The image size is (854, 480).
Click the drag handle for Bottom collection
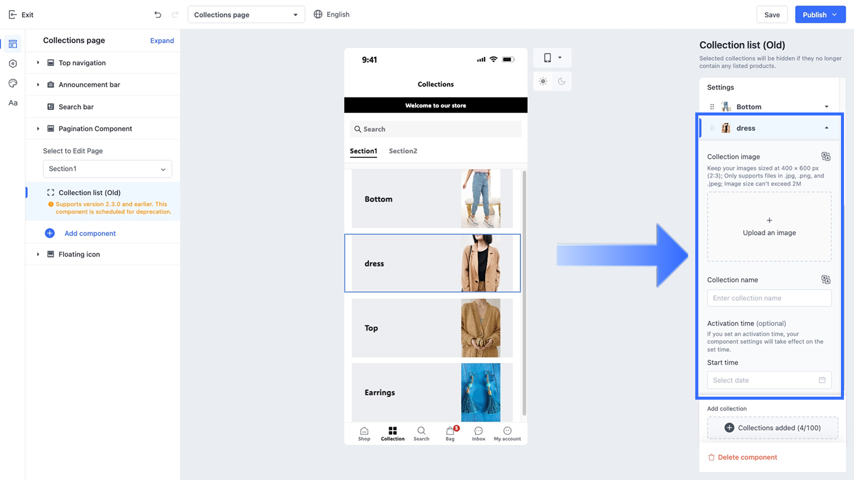[x=712, y=106]
